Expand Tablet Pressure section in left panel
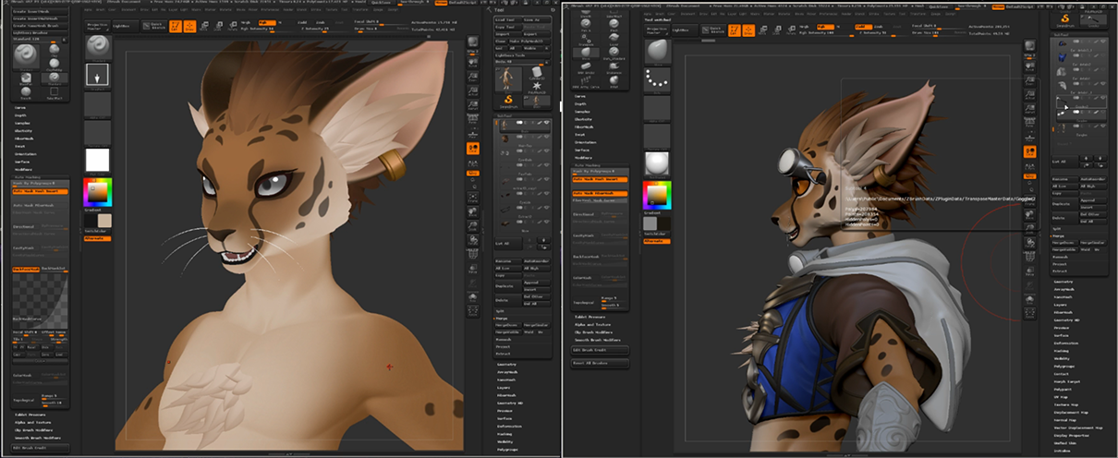 tap(31, 415)
